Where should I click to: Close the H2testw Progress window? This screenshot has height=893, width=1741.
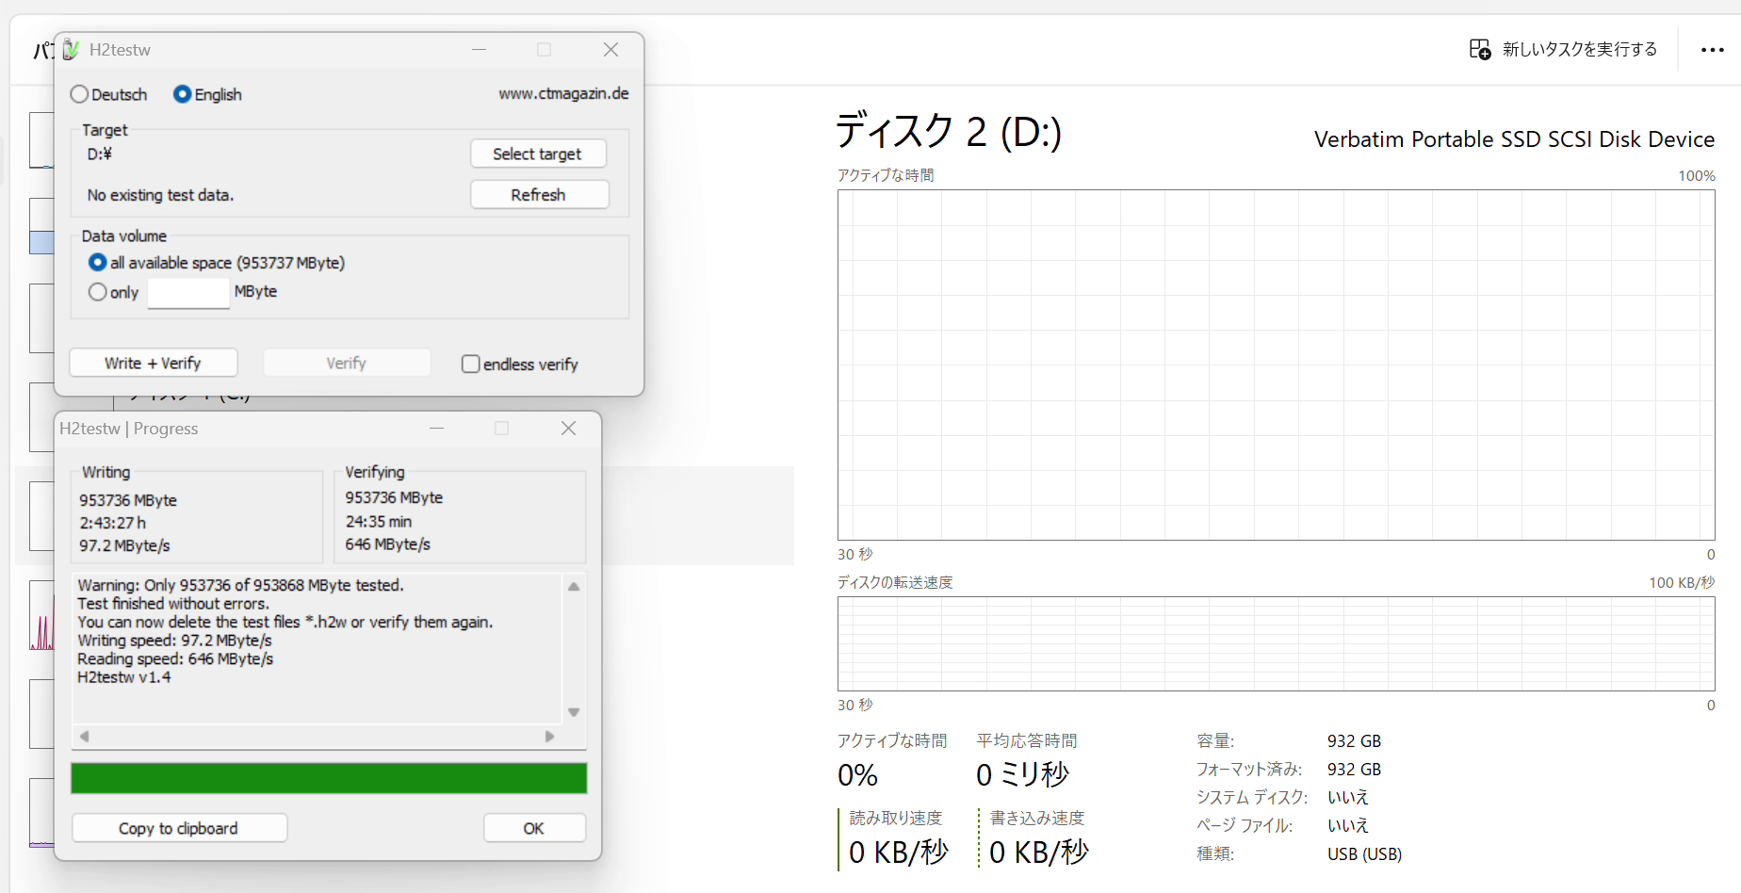[568, 429]
